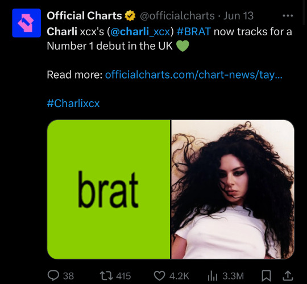Image resolution: width=307 pixels, height=284 pixels.
Task: Open the share upload icon
Action: [x=288, y=275]
